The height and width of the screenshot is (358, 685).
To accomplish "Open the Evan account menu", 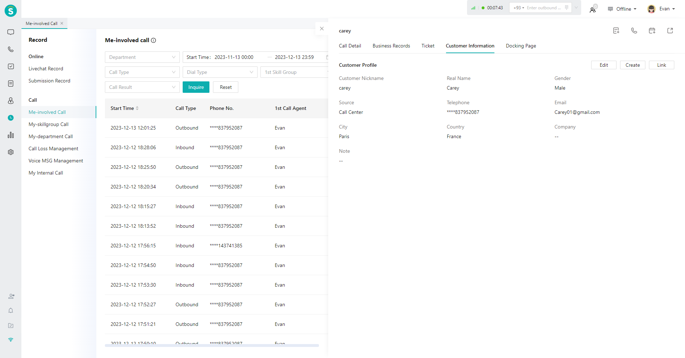I will coord(667,9).
